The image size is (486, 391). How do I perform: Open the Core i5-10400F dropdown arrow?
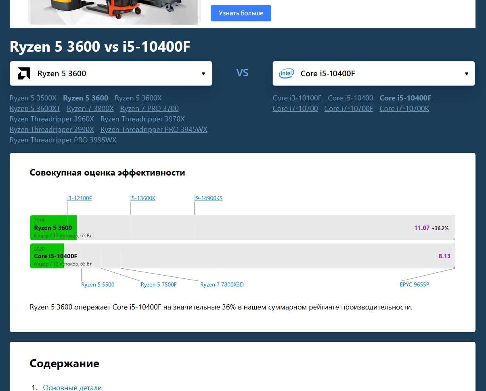pyautogui.click(x=467, y=73)
